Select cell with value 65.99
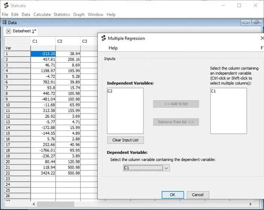The image size is (264, 210). pyautogui.click(x=68, y=105)
